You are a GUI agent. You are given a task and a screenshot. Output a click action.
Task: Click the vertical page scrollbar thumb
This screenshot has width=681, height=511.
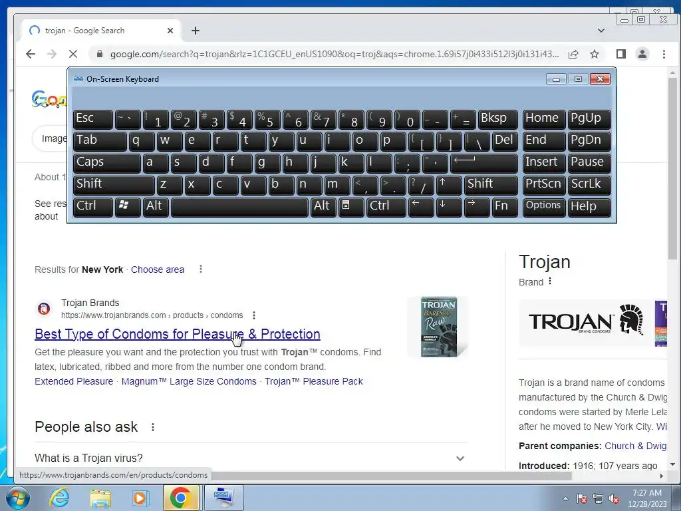click(x=673, y=168)
